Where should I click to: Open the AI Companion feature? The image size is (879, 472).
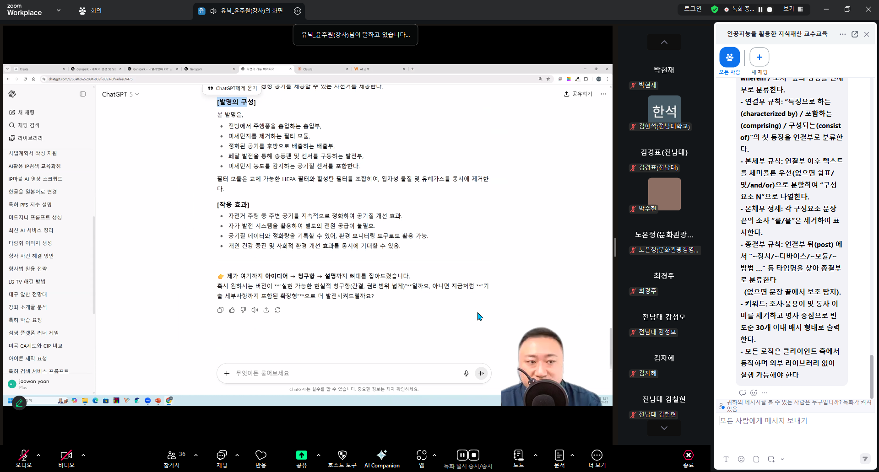click(381, 458)
